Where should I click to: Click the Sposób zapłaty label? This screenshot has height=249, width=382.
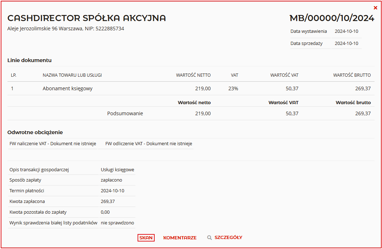(x=25, y=180)
